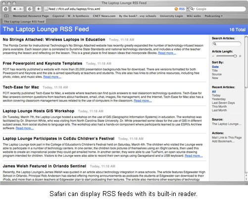The height and width of the screenshot is (202, 248).
Task: Filter recent articles to Today
Action: pos(216,95)
